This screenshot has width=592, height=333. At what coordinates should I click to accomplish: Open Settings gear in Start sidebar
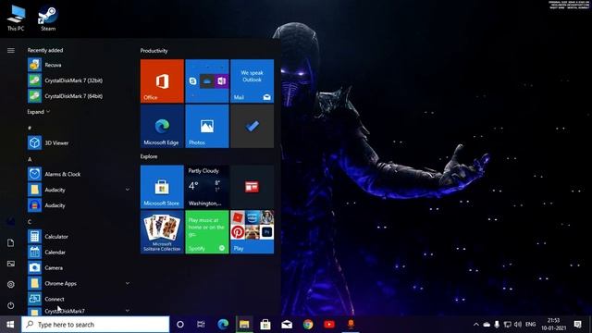(x=10, y=284)
